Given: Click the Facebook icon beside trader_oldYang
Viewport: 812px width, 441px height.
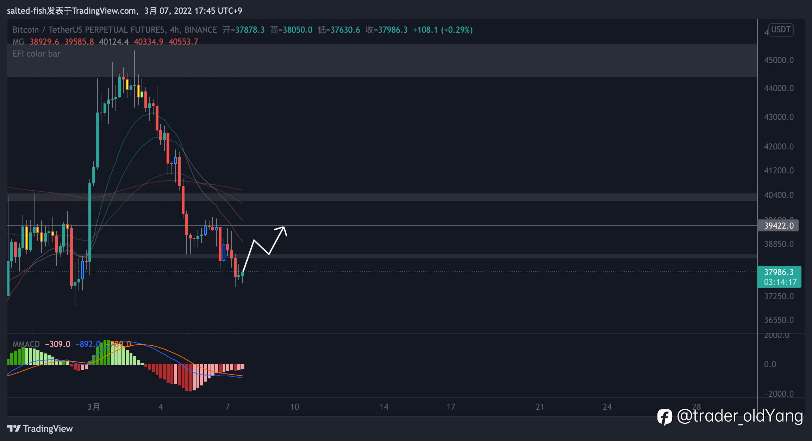Looking at the screenshot, I should [665, 417].
